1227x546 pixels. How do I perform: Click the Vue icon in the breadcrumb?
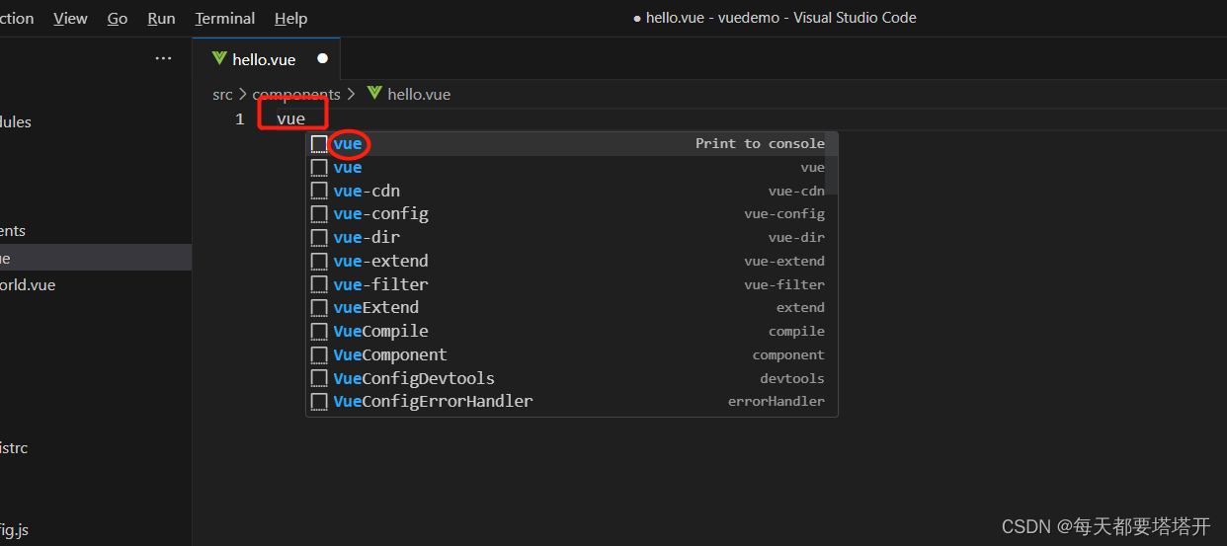374,94
